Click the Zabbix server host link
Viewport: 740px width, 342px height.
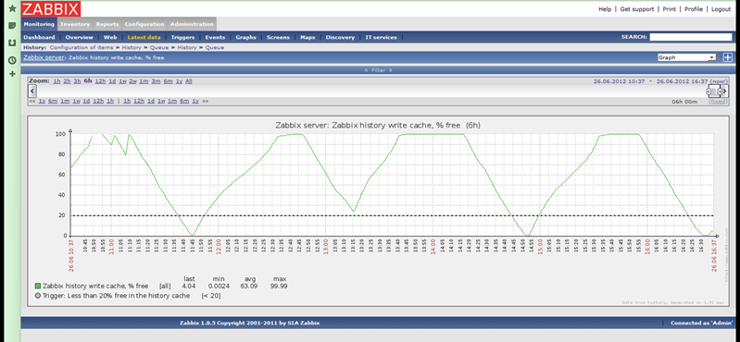(44, 57)
